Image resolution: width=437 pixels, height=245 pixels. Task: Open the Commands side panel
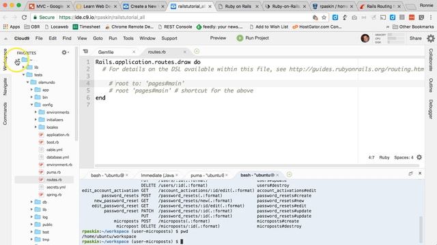point(5,114)
